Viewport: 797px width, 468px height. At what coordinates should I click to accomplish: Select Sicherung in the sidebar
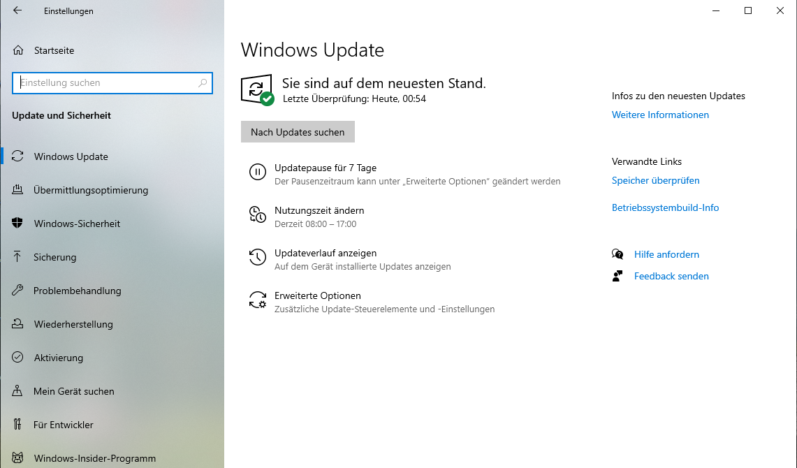tap(112, 257)
